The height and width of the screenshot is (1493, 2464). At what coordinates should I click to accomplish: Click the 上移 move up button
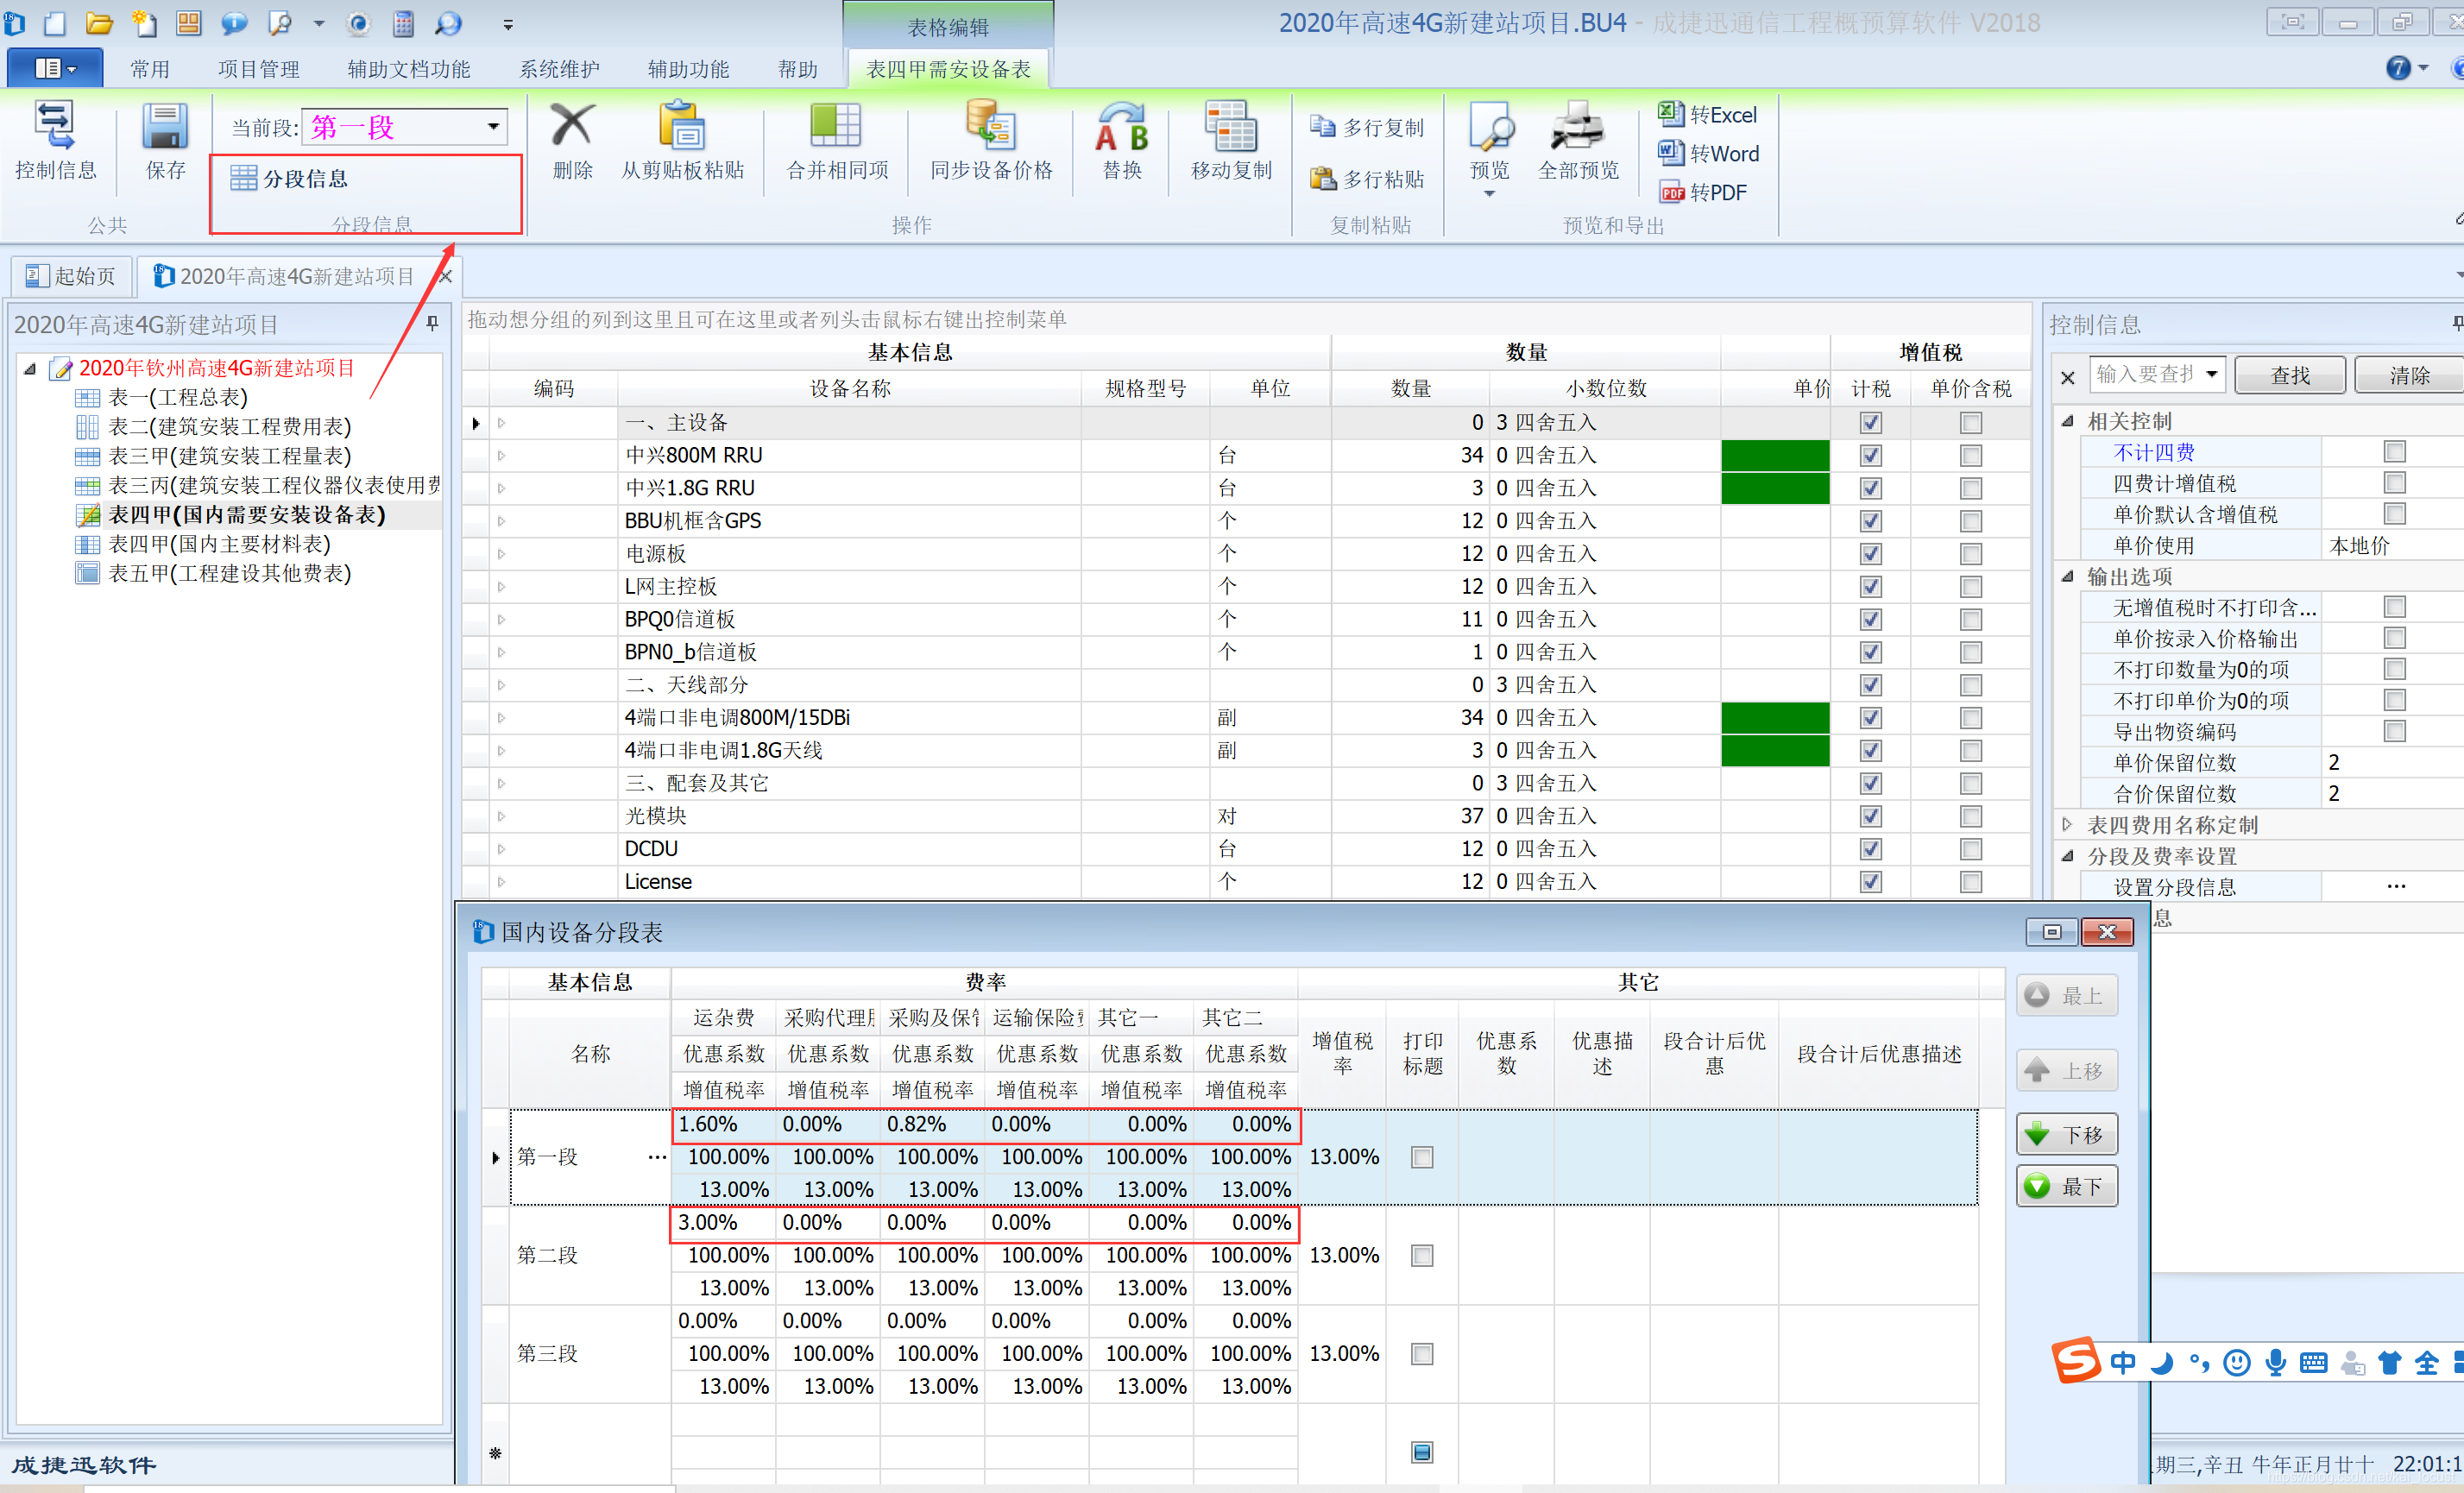[x=2066, y=1070]
